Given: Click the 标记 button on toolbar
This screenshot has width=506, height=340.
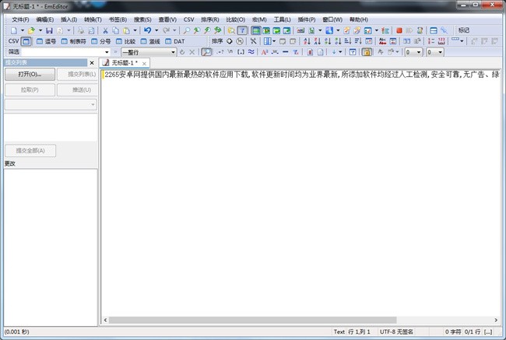Looking at the screenshot, I should [x=464, y=30].
